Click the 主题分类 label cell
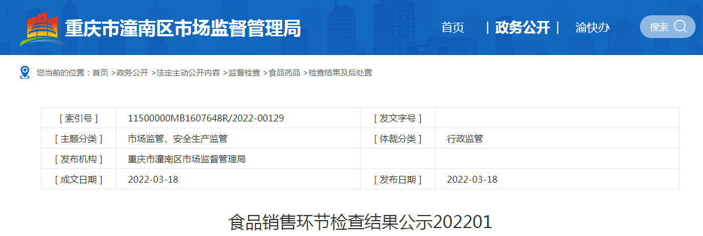The height and width of the screenshot is (236, 703). pyautogui.click(x=78, y=138)
